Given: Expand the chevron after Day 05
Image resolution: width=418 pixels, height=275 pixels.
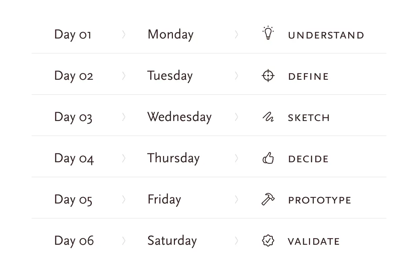Looking at the screenshot, I should pyautogui.click(x=124, y=199).
